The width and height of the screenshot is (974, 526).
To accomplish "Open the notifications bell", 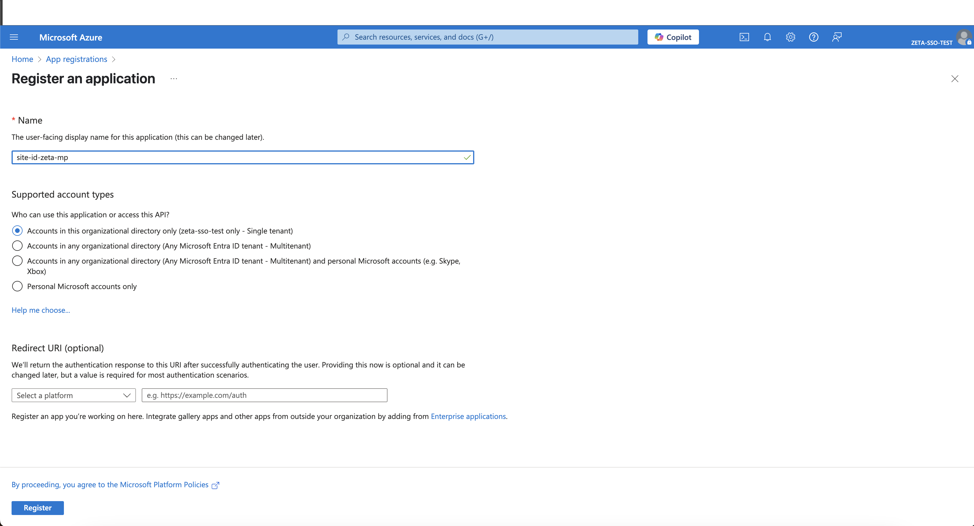I will tap(767, 37).
